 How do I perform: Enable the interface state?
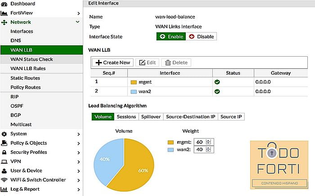pos(171,36)
